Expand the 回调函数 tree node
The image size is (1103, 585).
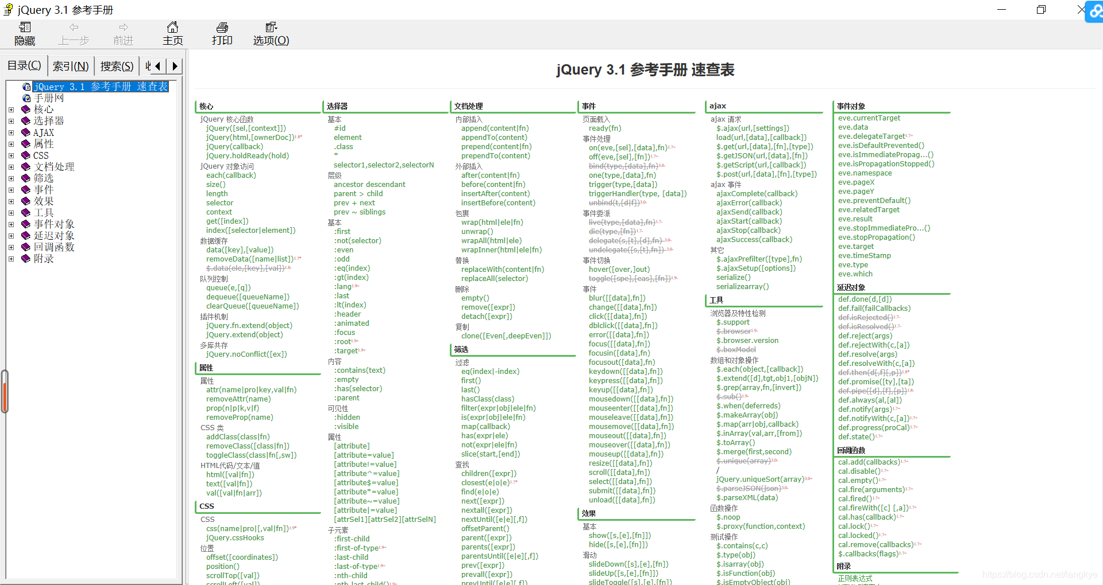point(11,247)
